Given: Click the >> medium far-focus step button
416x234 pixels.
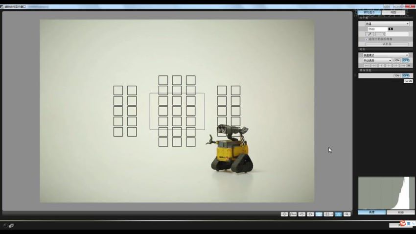Looking at the screenshot, I should pos(396,66).
